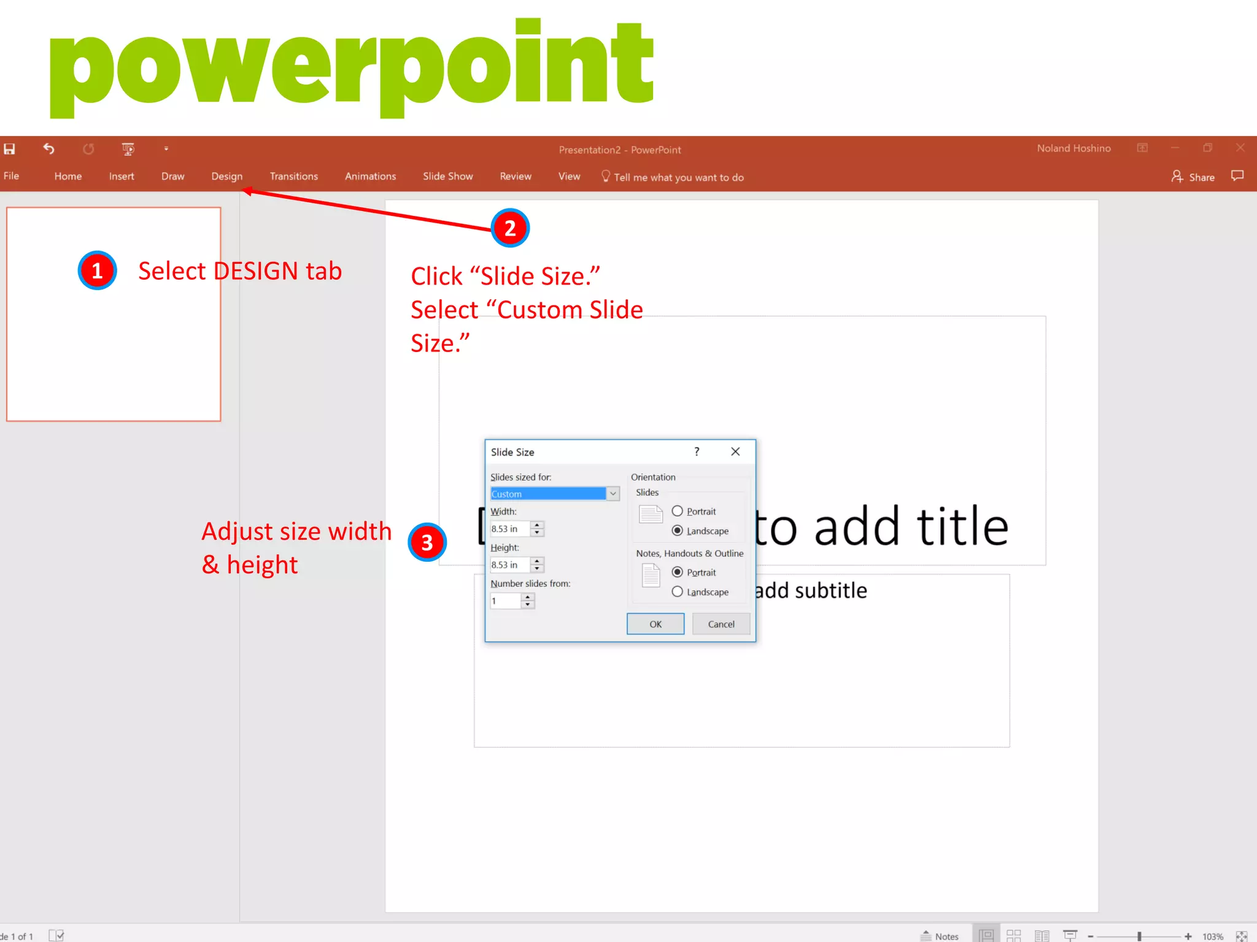Fit slide to current window icon
The height and width of the screenshot is (942, 1257).
tap(1242, 936)
